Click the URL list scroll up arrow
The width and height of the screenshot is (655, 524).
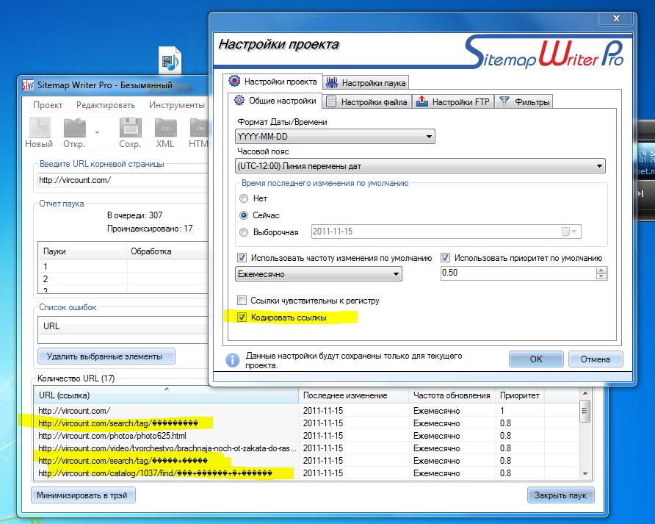pyautogui.click(x=585, y=393)
